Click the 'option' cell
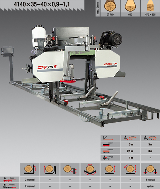This screenshot has width=160, height=189. (150, 186)
